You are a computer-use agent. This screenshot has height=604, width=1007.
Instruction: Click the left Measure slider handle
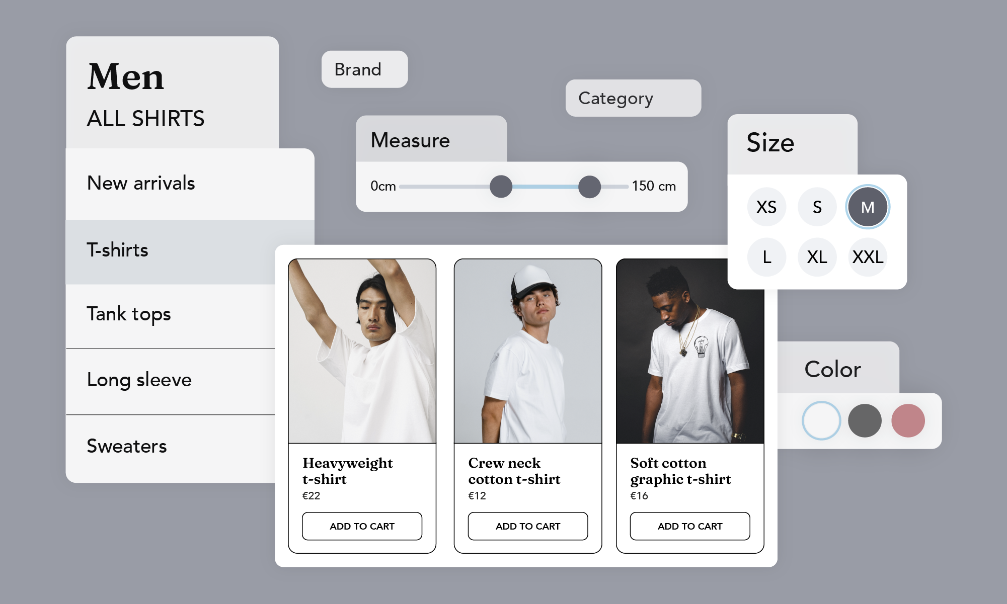coord(501,187)
